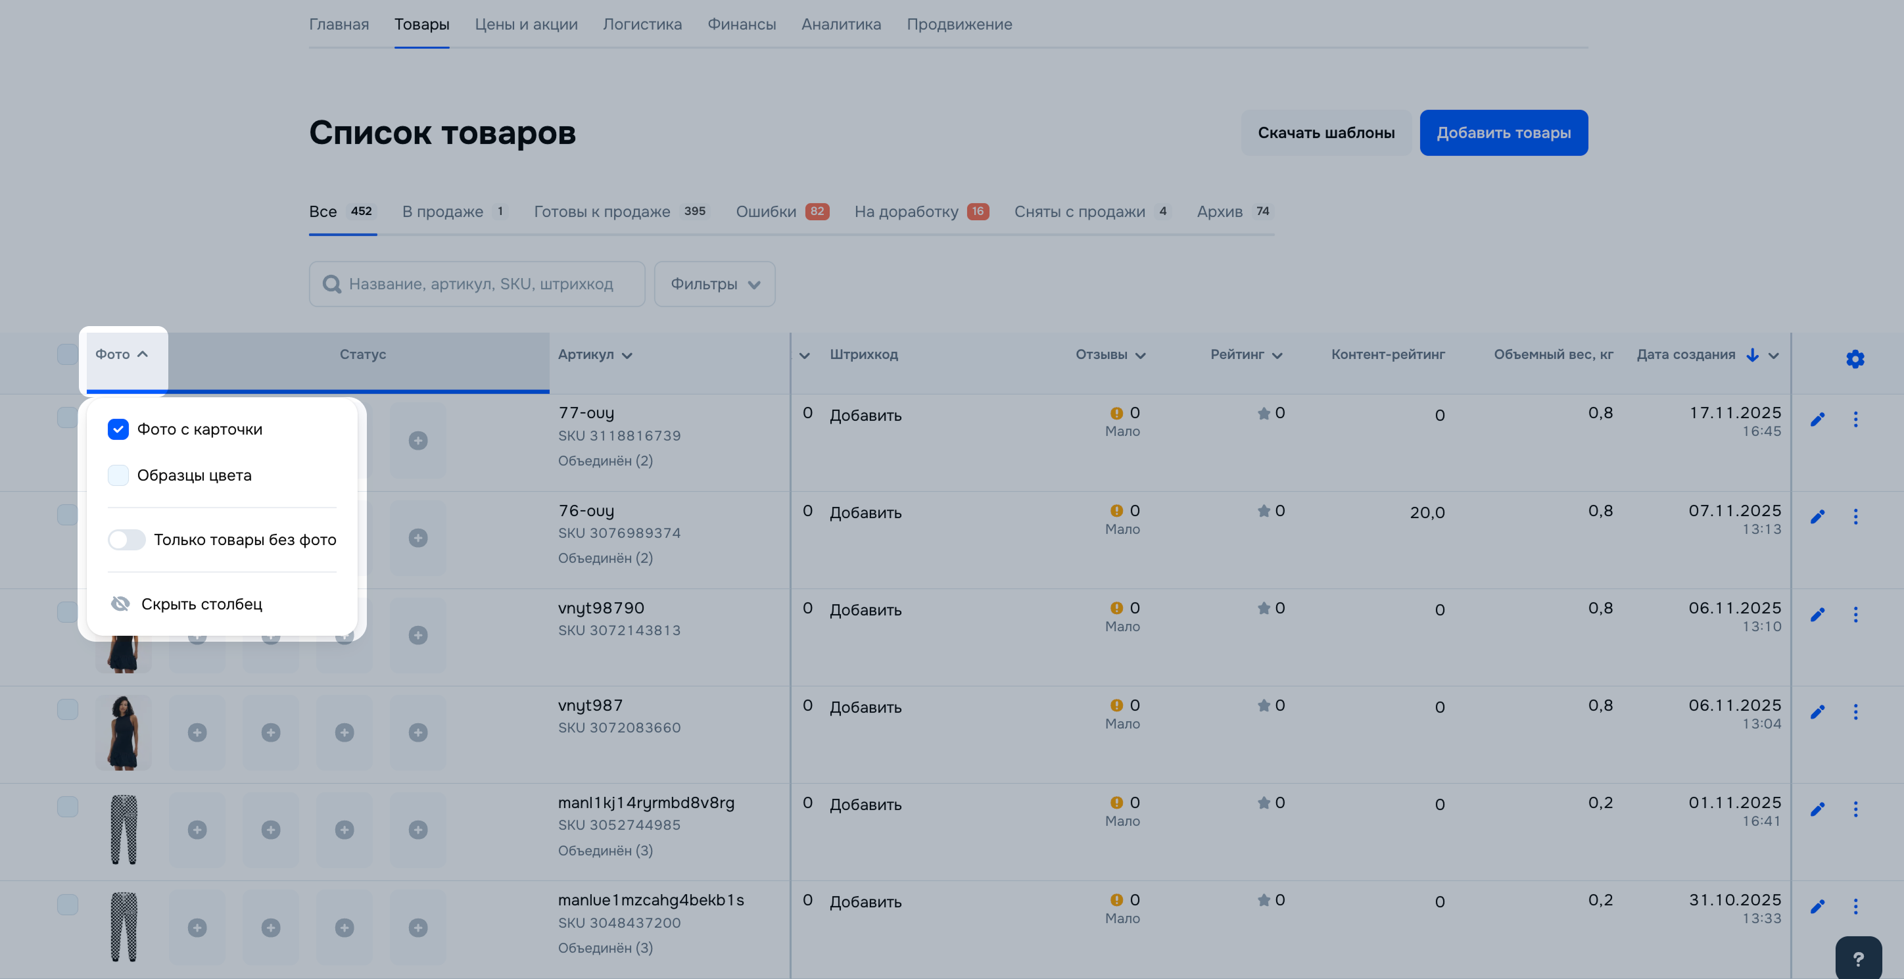
Task: Click Добавить barcode link for vnyt98790
Action: [865, 610]
